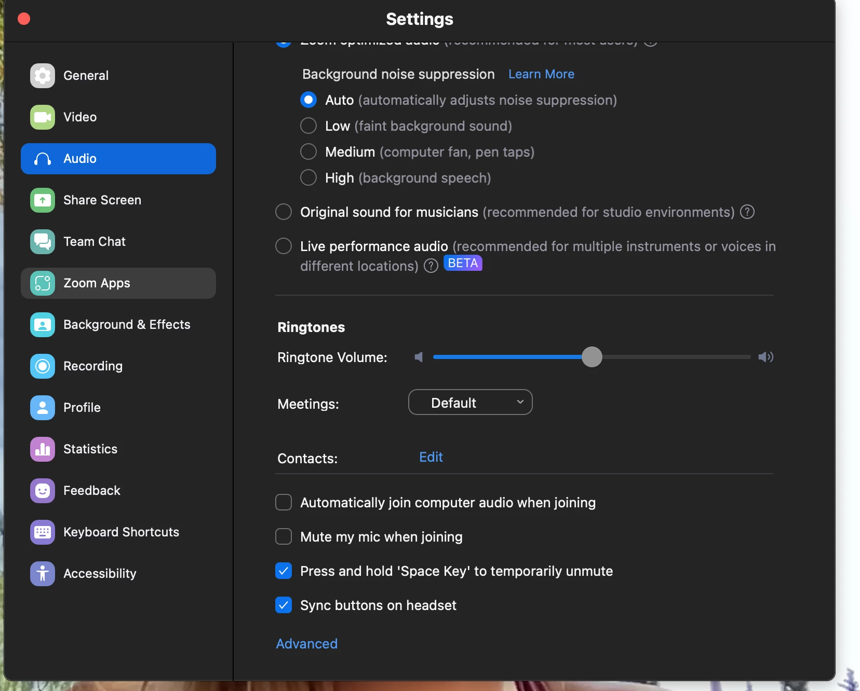The width and height of the screenshot is (860, 691).
Task: Go to Statistics section
Action: pyautogui.click(x=118, y=449)
